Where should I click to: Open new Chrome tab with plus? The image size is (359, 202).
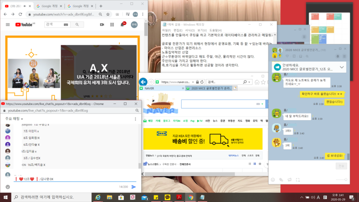pos(101,6)
